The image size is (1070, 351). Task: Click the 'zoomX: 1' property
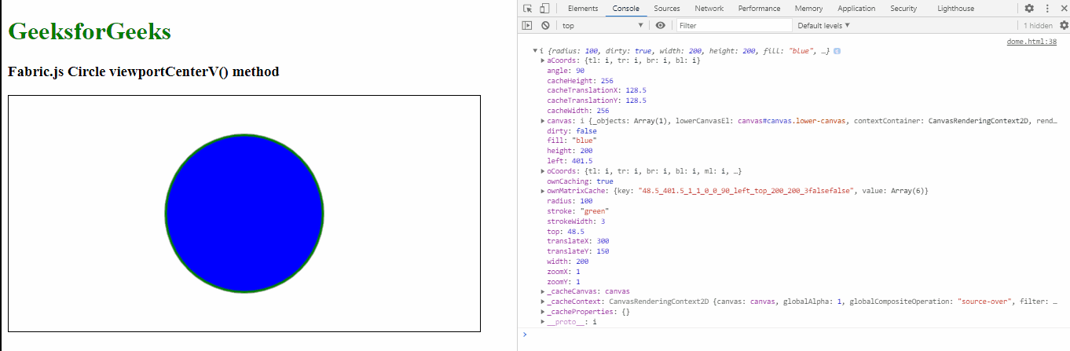tap(563, 272)
